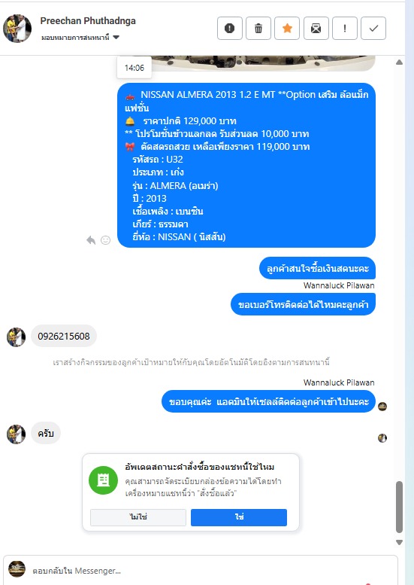Click the Preechan Phuthadnga header profile picture
Image resolution: width=414 pixels, height=585 pixels.
17,29
